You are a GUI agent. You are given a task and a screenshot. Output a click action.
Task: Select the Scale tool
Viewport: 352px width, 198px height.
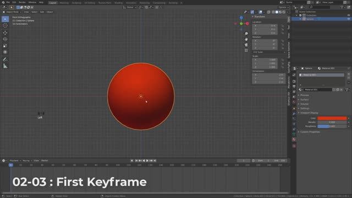coord(5,46)
